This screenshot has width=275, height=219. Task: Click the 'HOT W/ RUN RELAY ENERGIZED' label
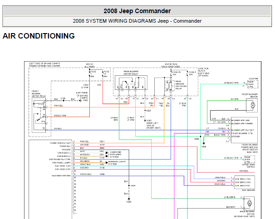coord(171,66)
